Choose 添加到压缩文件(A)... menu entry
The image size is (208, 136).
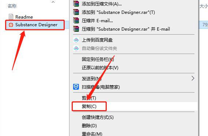tap(134, 4)
